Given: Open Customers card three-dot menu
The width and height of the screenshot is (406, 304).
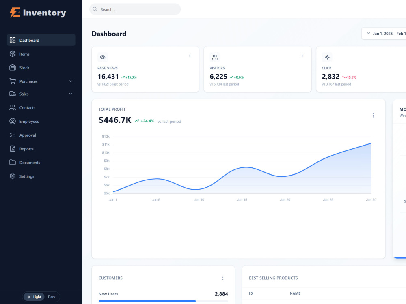Looking at the screenshot, I should pyautogui.click(x=222, y=278).
